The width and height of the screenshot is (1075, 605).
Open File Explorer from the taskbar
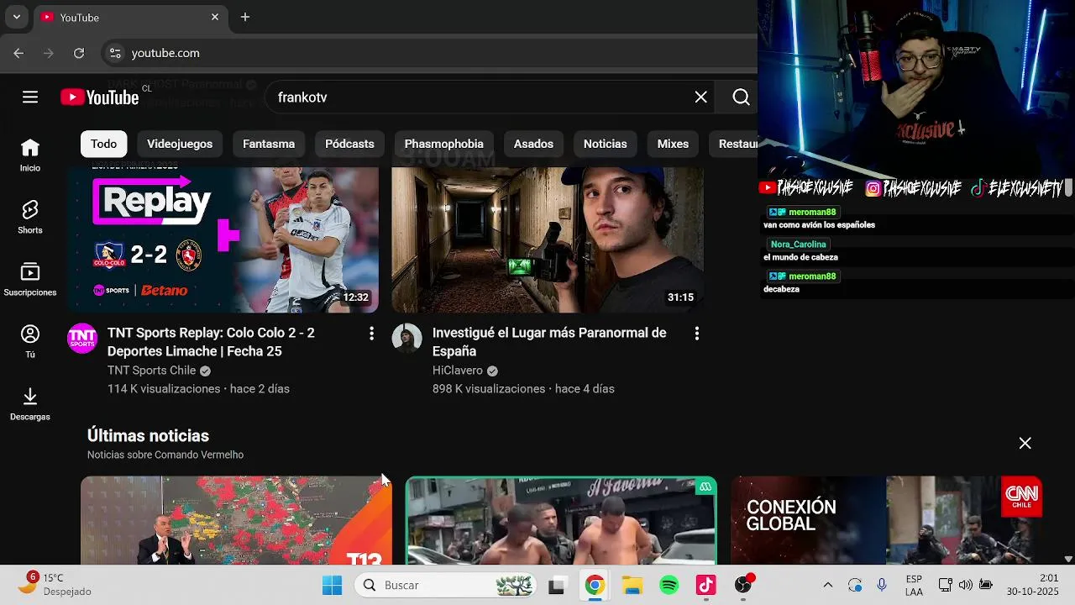tap(632, 585)
